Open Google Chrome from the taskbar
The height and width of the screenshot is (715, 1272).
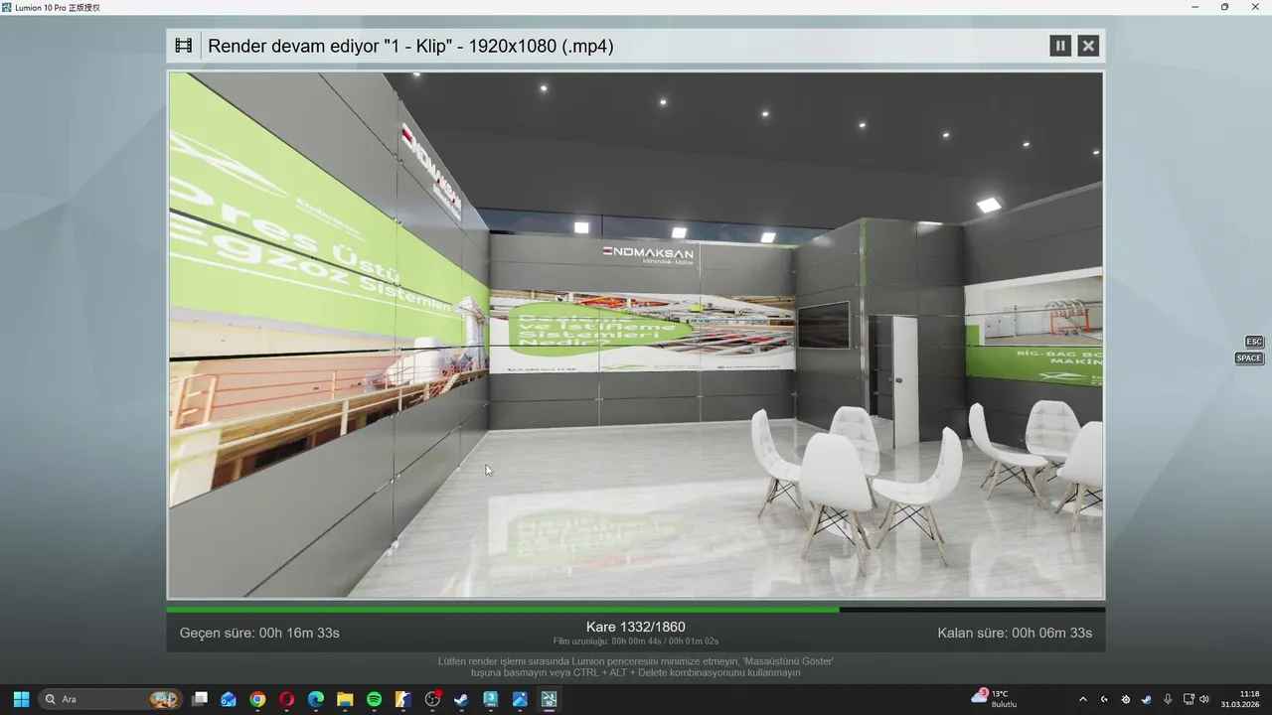point(257,699)
